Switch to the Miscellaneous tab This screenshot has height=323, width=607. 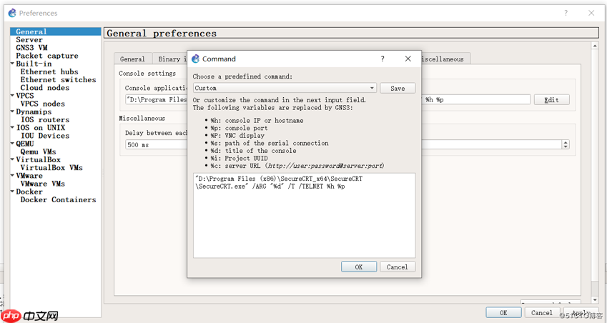(x=445, y=59)
